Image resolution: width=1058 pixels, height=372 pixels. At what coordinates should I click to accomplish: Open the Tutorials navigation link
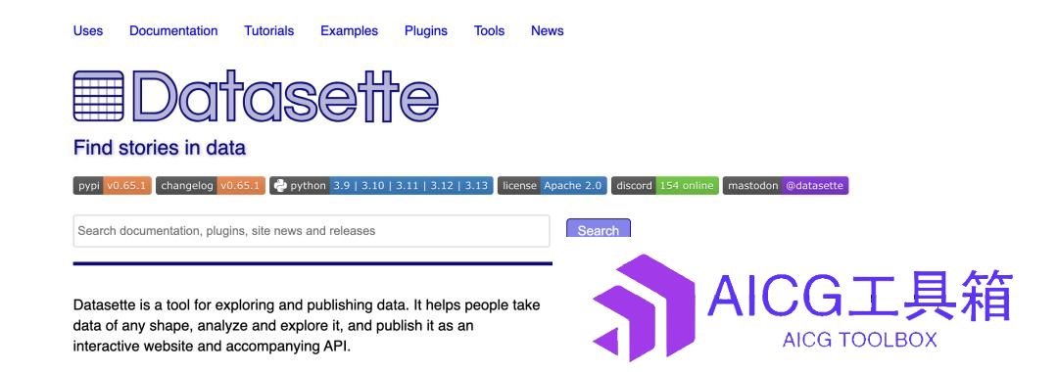coord(269,31)
